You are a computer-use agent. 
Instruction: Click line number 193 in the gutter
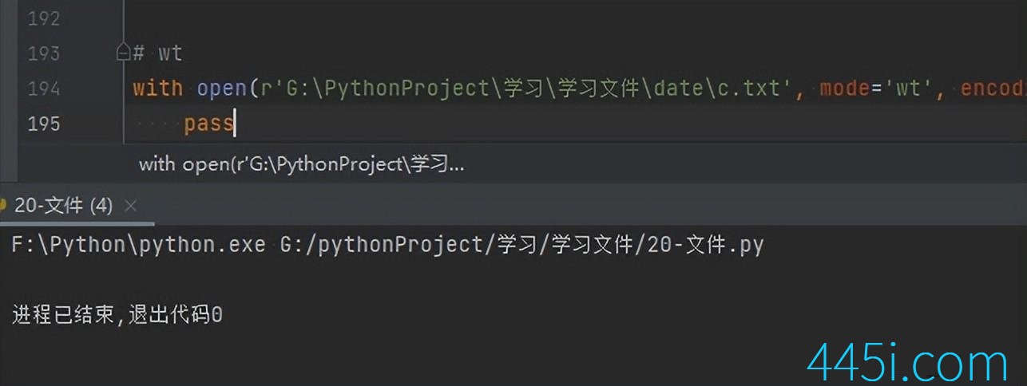[x=44, y=53]
